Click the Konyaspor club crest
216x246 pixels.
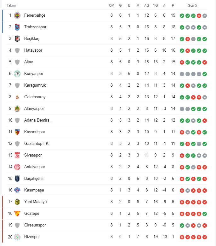coord(17,74)
